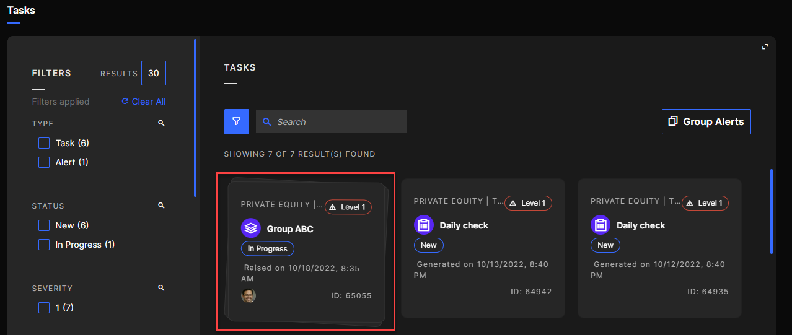
Task: Click the clipboard icon on task 64935
Action: tap(601, 225)
